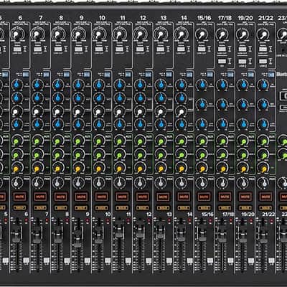This screenshot has width=287, height=287.
Task: Click the top blue high EQ knob on channel 7
Action: 37,85
